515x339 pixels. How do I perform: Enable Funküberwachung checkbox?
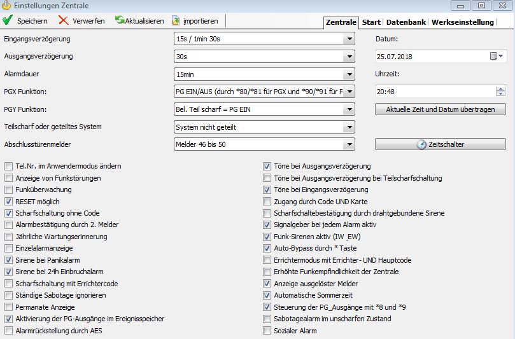(x=8, y=190)
